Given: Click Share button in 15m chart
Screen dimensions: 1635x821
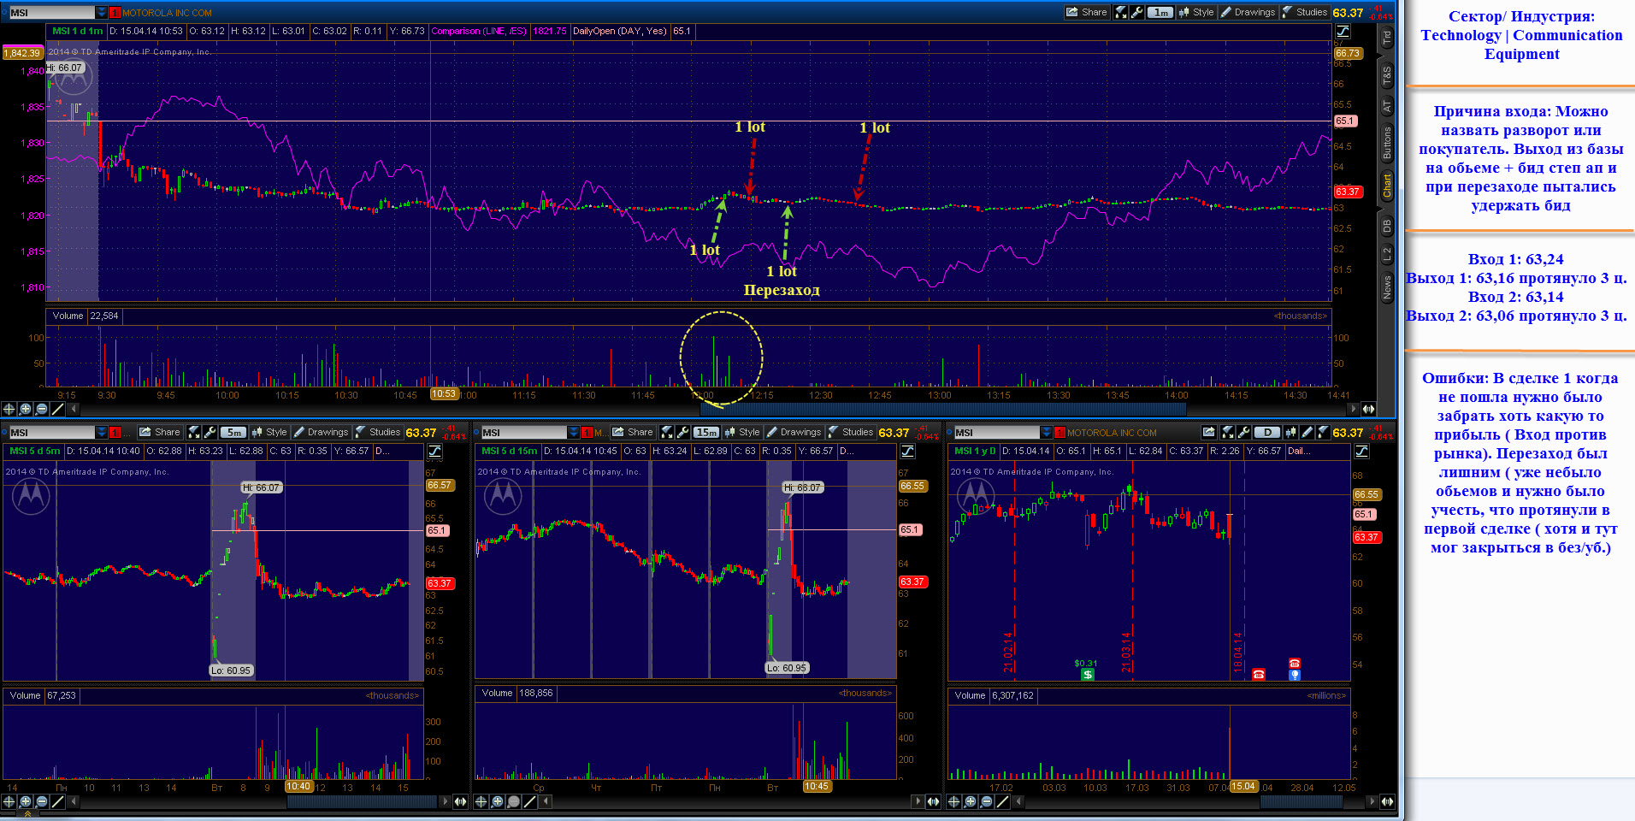Looking at the screenshot, I should (x=633, y=432).
